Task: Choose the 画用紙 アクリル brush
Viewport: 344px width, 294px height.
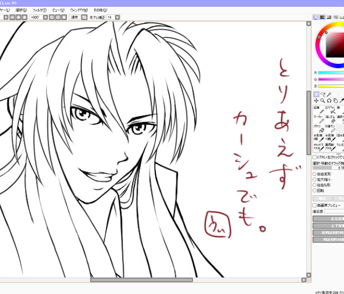Action: click(330, 147)
